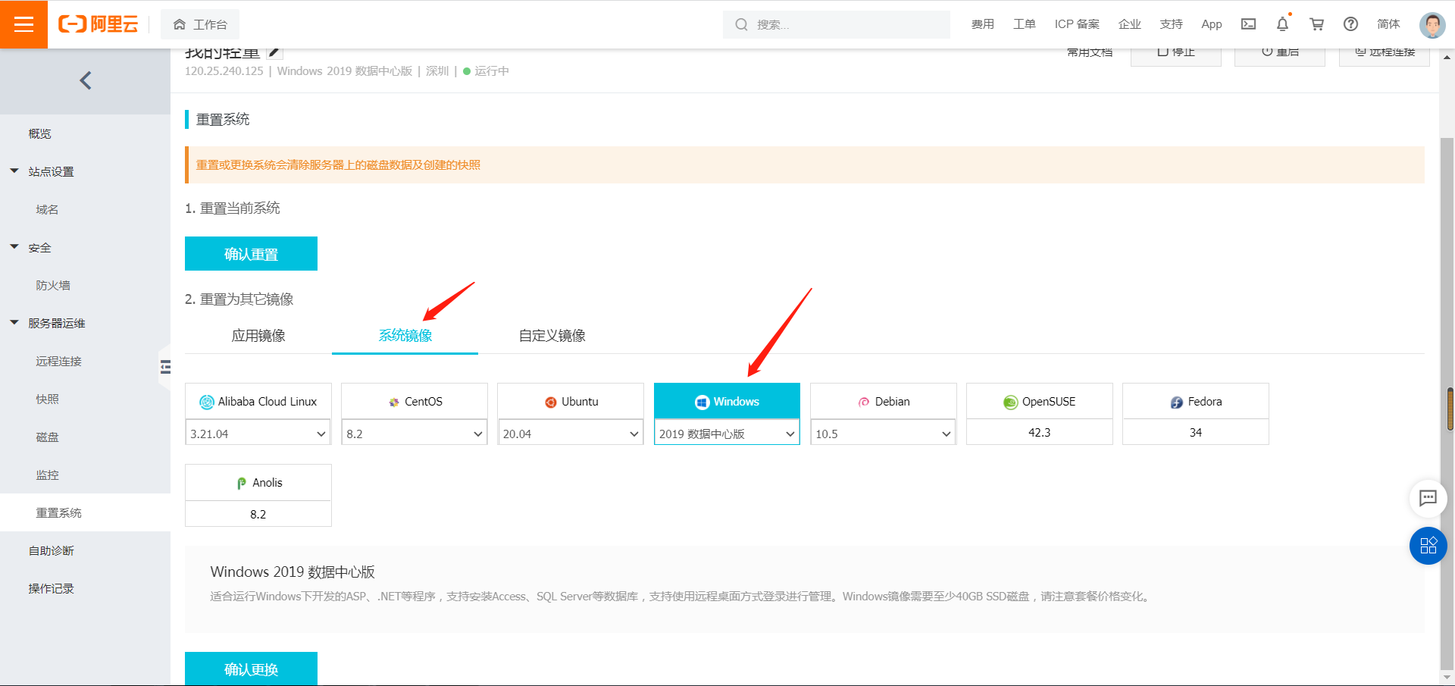The image size is (1455, 686).
Task: Switch language via 简体
Action: [x=1388, y=24]
